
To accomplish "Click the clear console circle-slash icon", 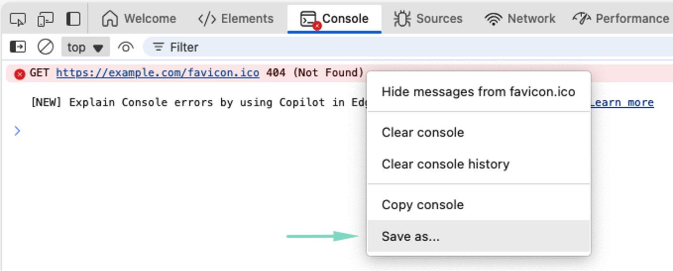I will tap(46, 47).
